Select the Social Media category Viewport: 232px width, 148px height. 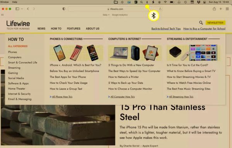[16, 78]
